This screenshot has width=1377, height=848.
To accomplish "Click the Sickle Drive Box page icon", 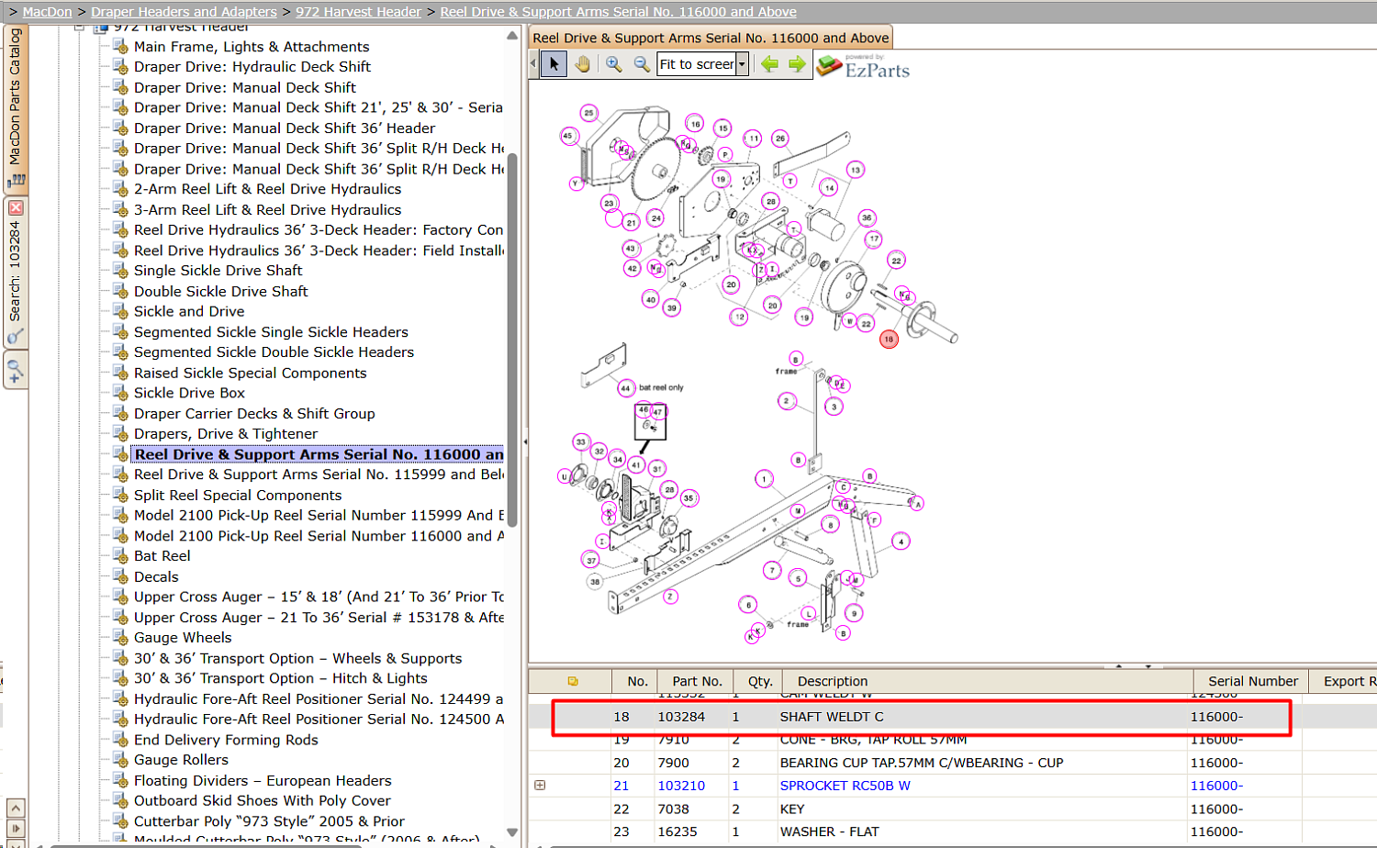I will coord(119,393).
